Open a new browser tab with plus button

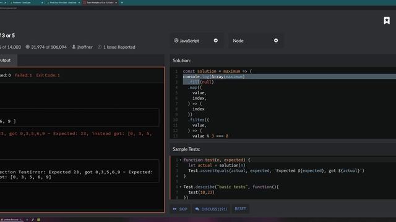click(122, 2)
